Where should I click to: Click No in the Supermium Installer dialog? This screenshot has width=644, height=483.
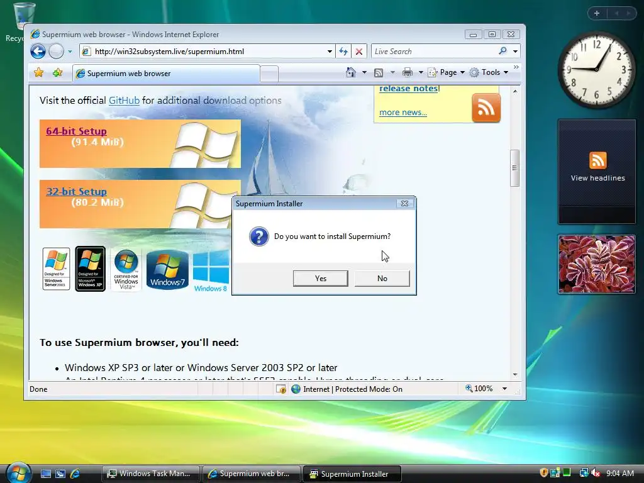[x=382, y=279]
